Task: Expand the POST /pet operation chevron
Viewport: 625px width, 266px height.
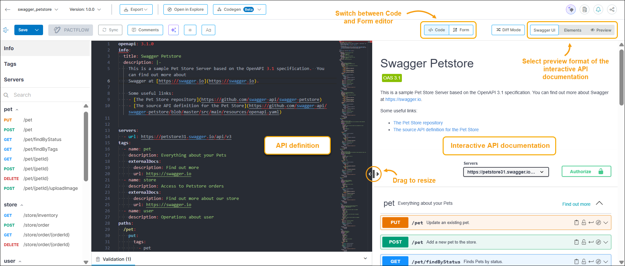Action: coord(606,242)
